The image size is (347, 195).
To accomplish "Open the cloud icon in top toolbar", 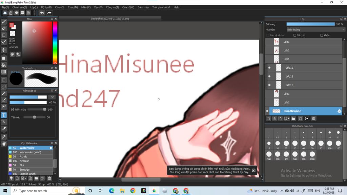I will [5, 13].
